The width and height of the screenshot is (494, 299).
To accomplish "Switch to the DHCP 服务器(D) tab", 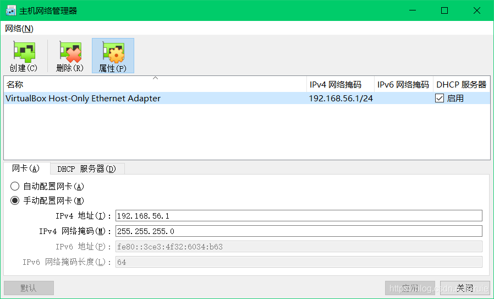I will pos(87,169).
